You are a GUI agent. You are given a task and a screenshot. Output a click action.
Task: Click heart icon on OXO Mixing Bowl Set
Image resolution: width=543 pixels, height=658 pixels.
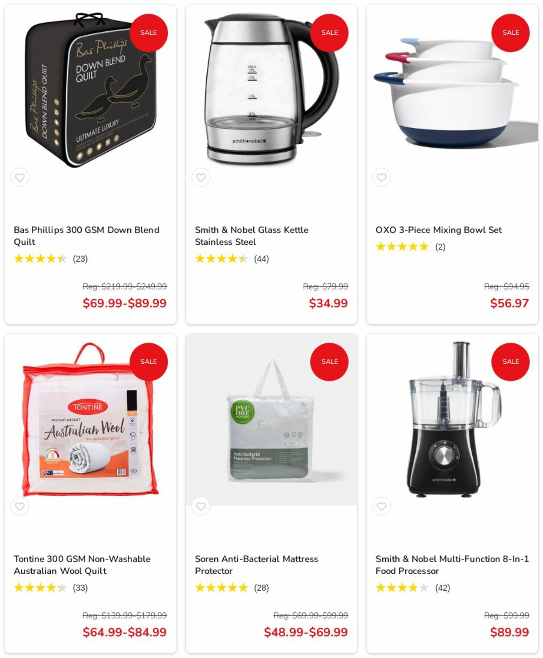pos(382,177)
